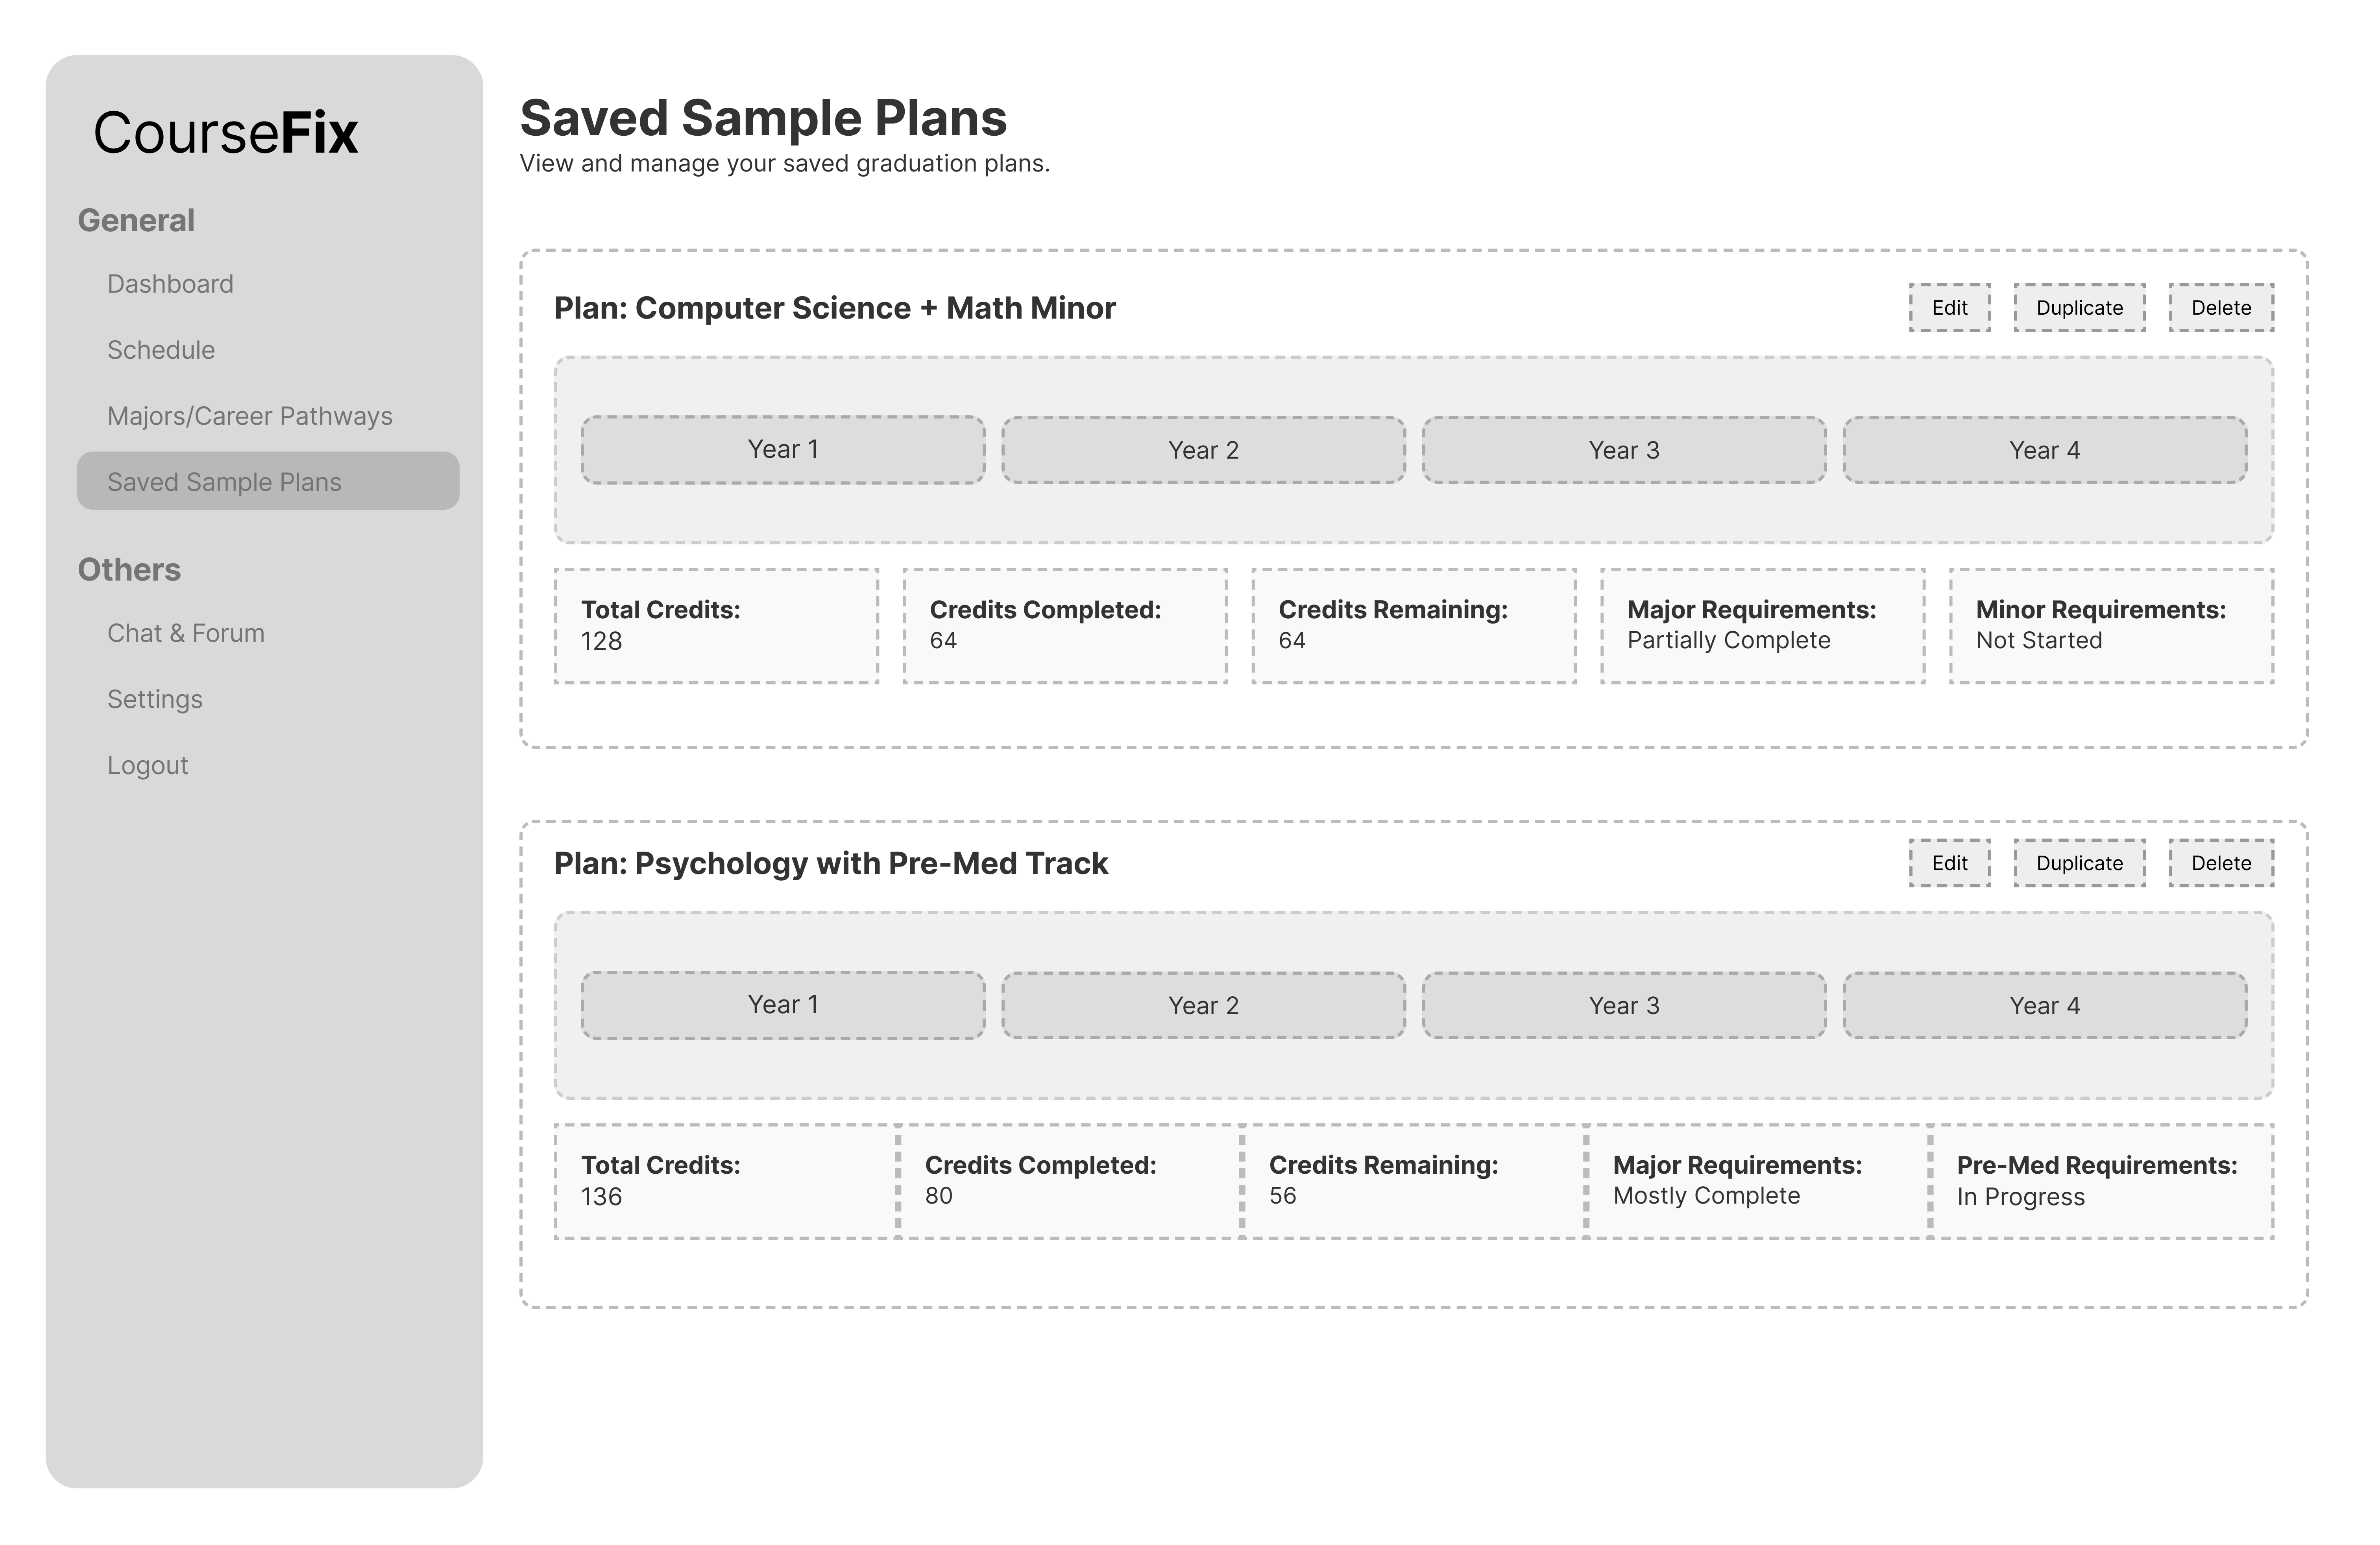Select Year 2 in Psychology plan
This screenshot has height=1545, width=2380.
[1203, 1005]
